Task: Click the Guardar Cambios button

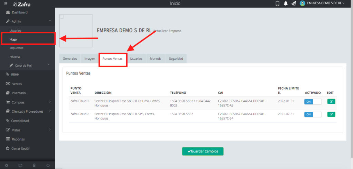Action: pyautogui.click(x=203, y=151)
